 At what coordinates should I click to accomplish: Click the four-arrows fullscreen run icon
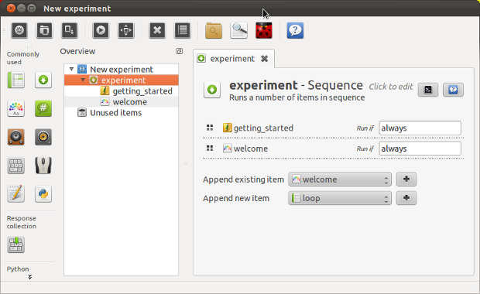[x=126, y=30]
